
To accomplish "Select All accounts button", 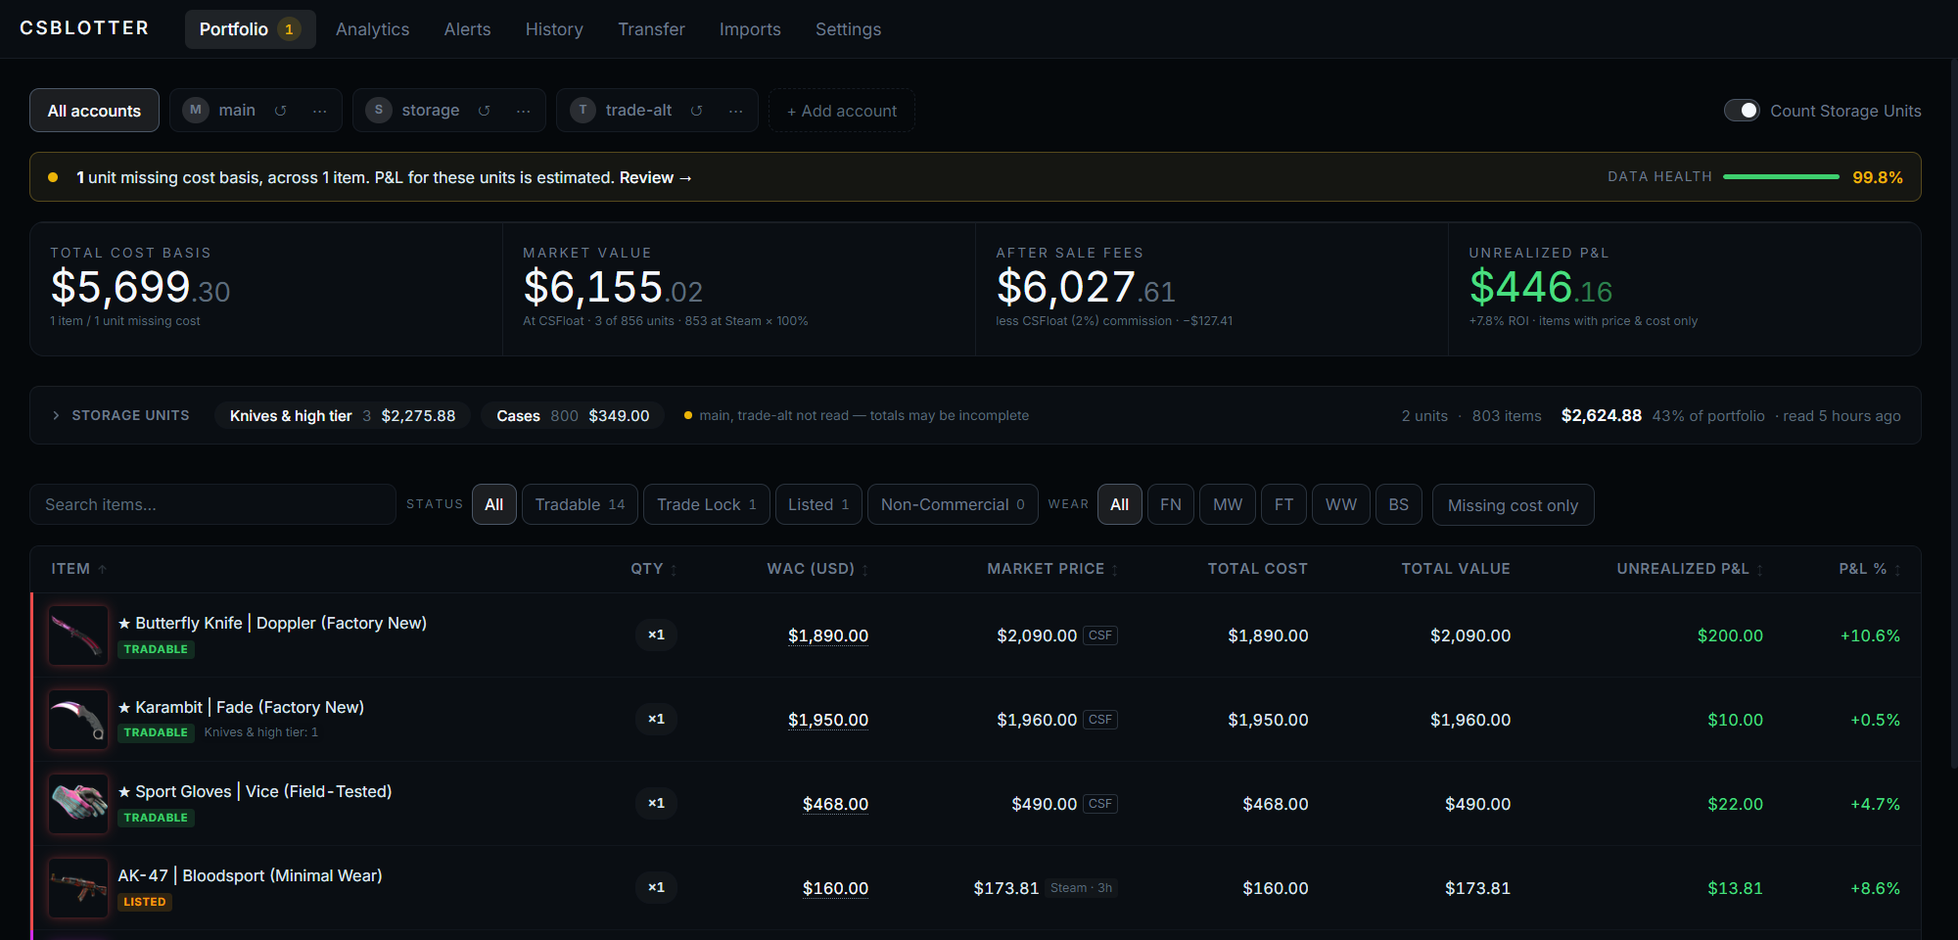I will pos(94,111).
